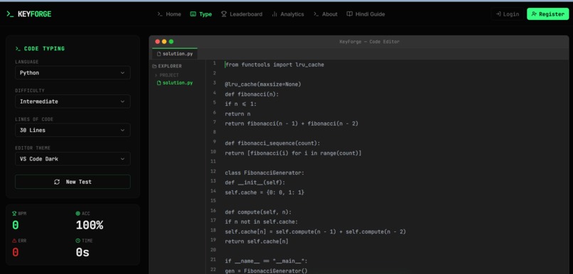Click the refresh icon in New Test
Viewport: 573px width, 274px height.
[57, 182]
